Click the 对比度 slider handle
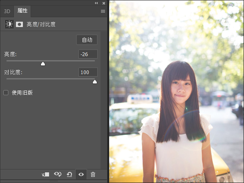This screenshot has width=244, height=183. coord(95,82)
